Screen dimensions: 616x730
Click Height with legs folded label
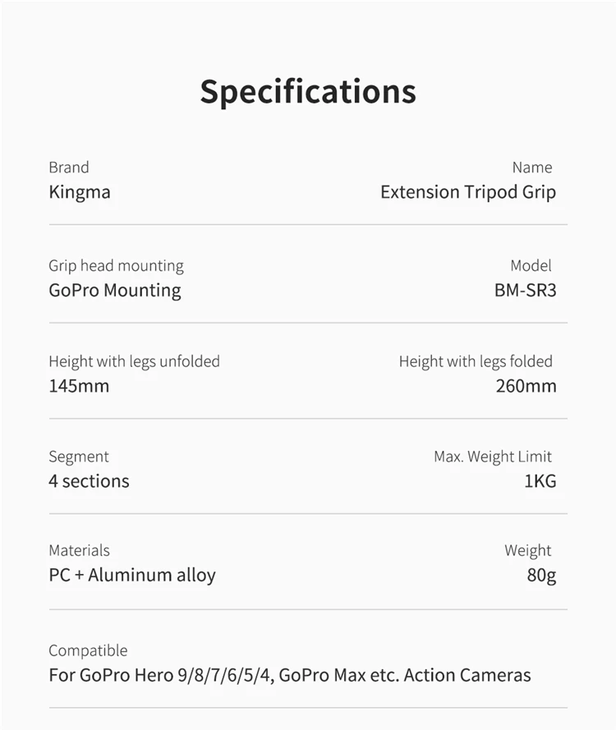[x=476, y=362]
